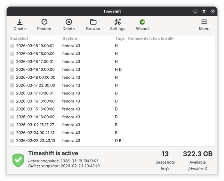Click 'B' tag in 2026-03-02 row
This screenshot has width=224, height=181.
116,125
